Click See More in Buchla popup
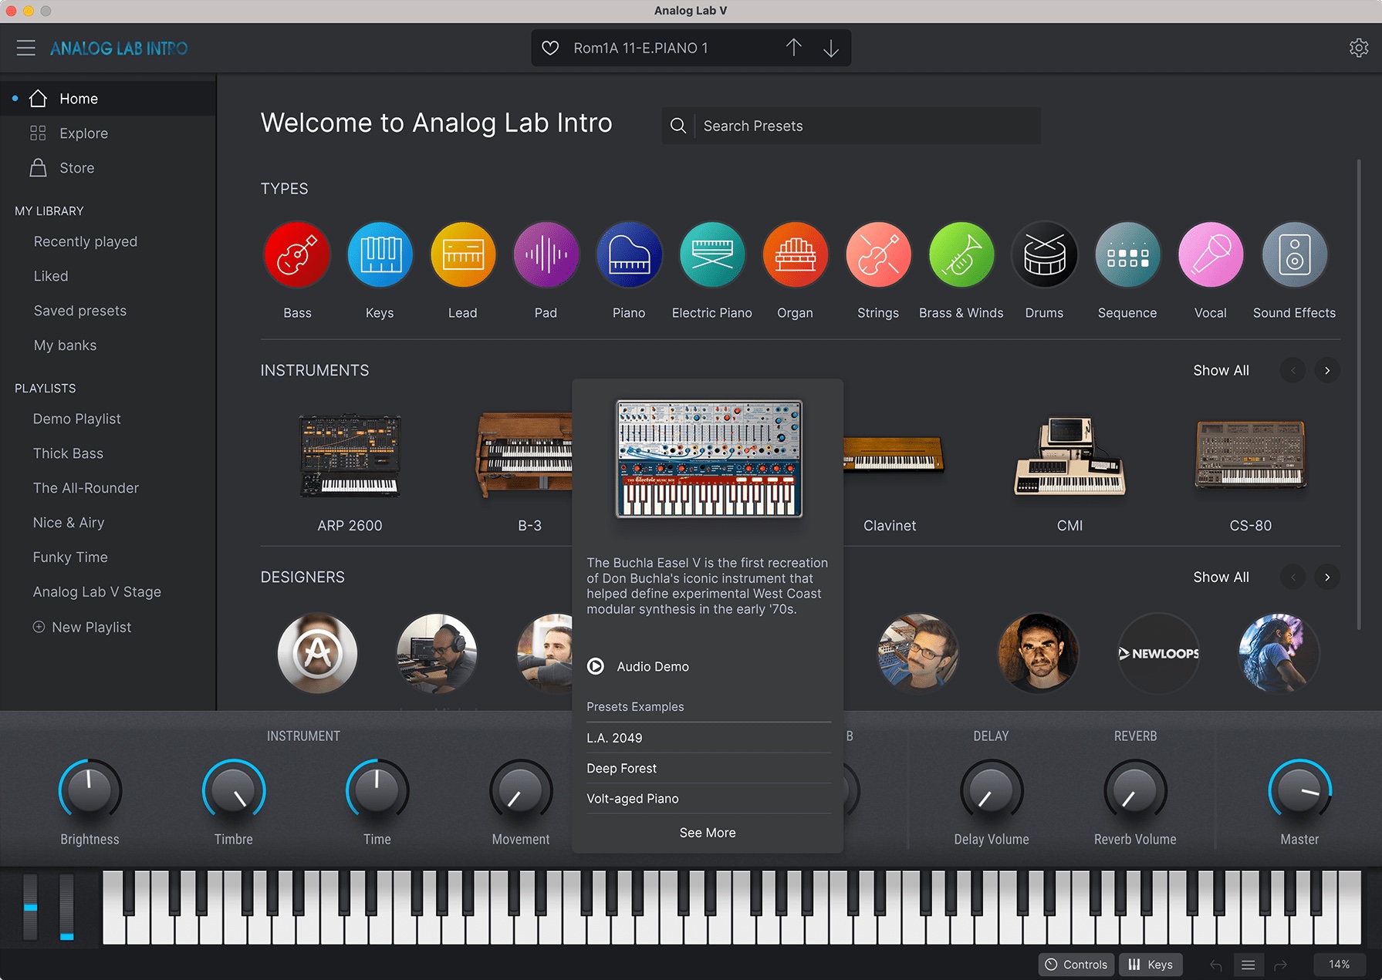The width and height of the screenshot is (1382, 980). point(707,833)
